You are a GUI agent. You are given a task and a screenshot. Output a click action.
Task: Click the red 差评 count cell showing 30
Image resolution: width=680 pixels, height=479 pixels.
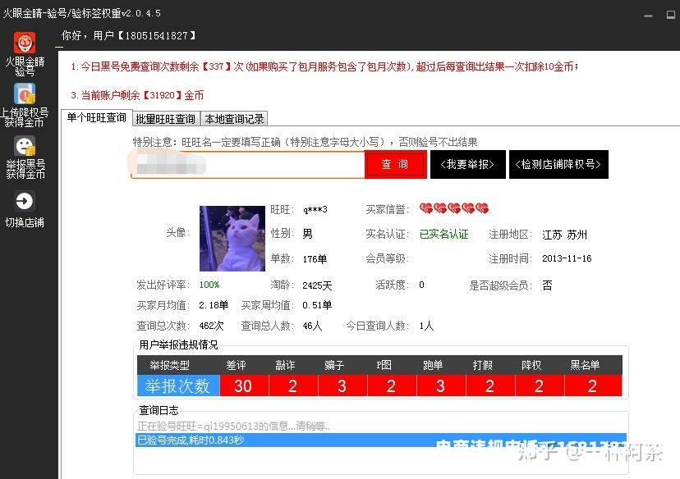pos(242,385)
